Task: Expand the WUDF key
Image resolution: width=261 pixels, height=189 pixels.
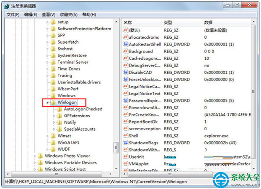Action: click(x=47, y=149)
